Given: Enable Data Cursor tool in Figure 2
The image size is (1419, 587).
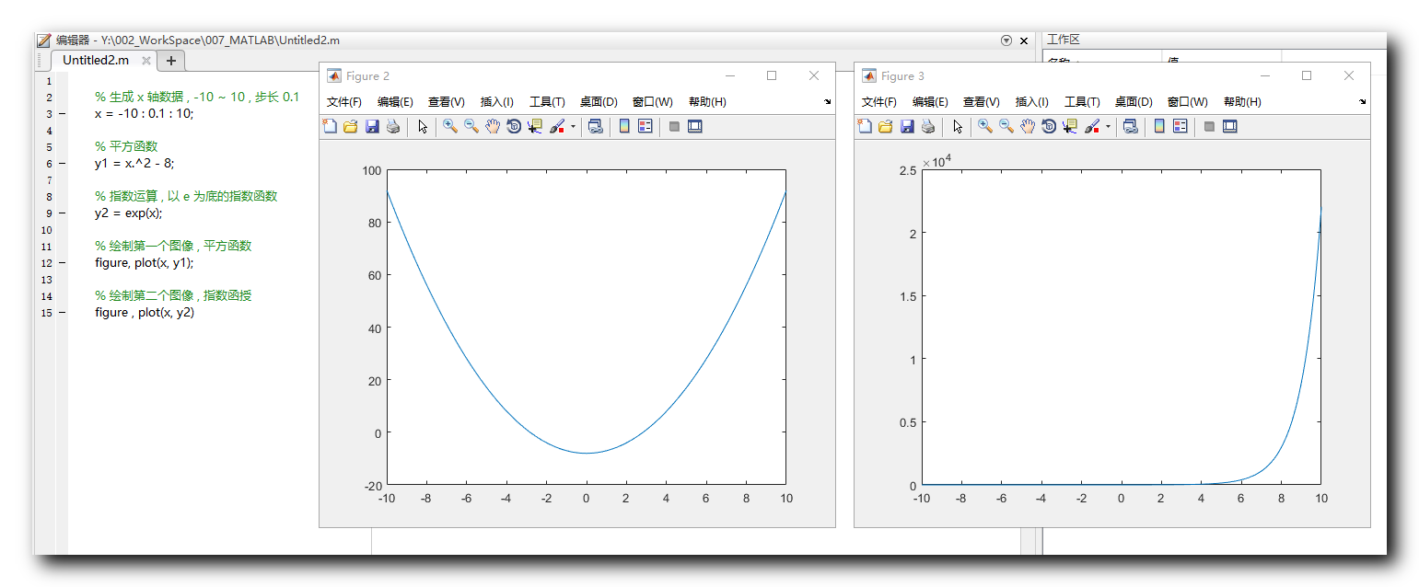Looking at the screenshot, I should coord(535,126).
